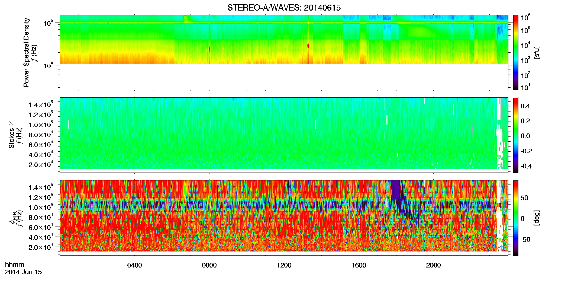Click the STEREO-A/WAVES: 20140615 plot title
The image size is (568, 293).
pos(284,8)
